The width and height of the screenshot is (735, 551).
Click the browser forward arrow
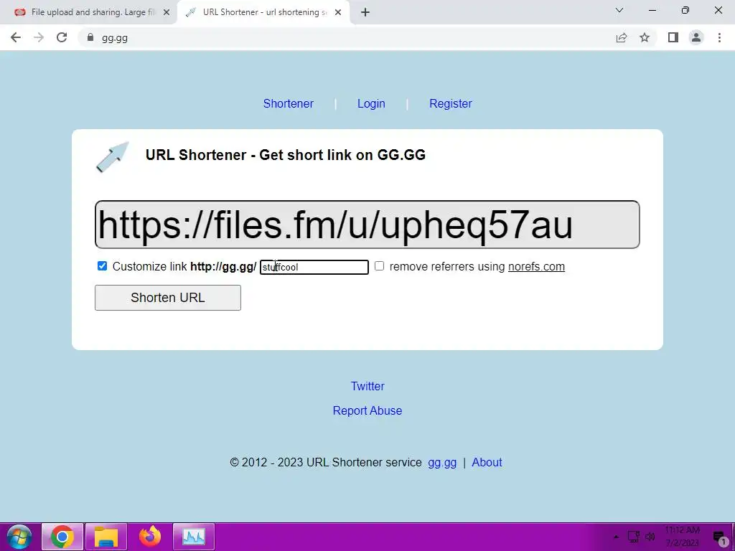coord(39,37)
